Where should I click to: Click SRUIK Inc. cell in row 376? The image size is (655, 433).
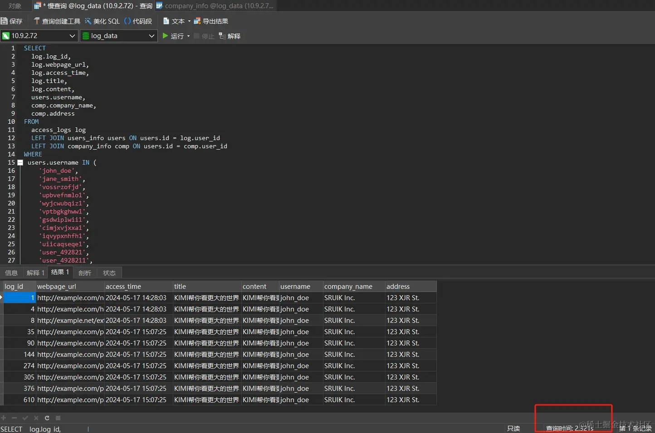[354, 389]
